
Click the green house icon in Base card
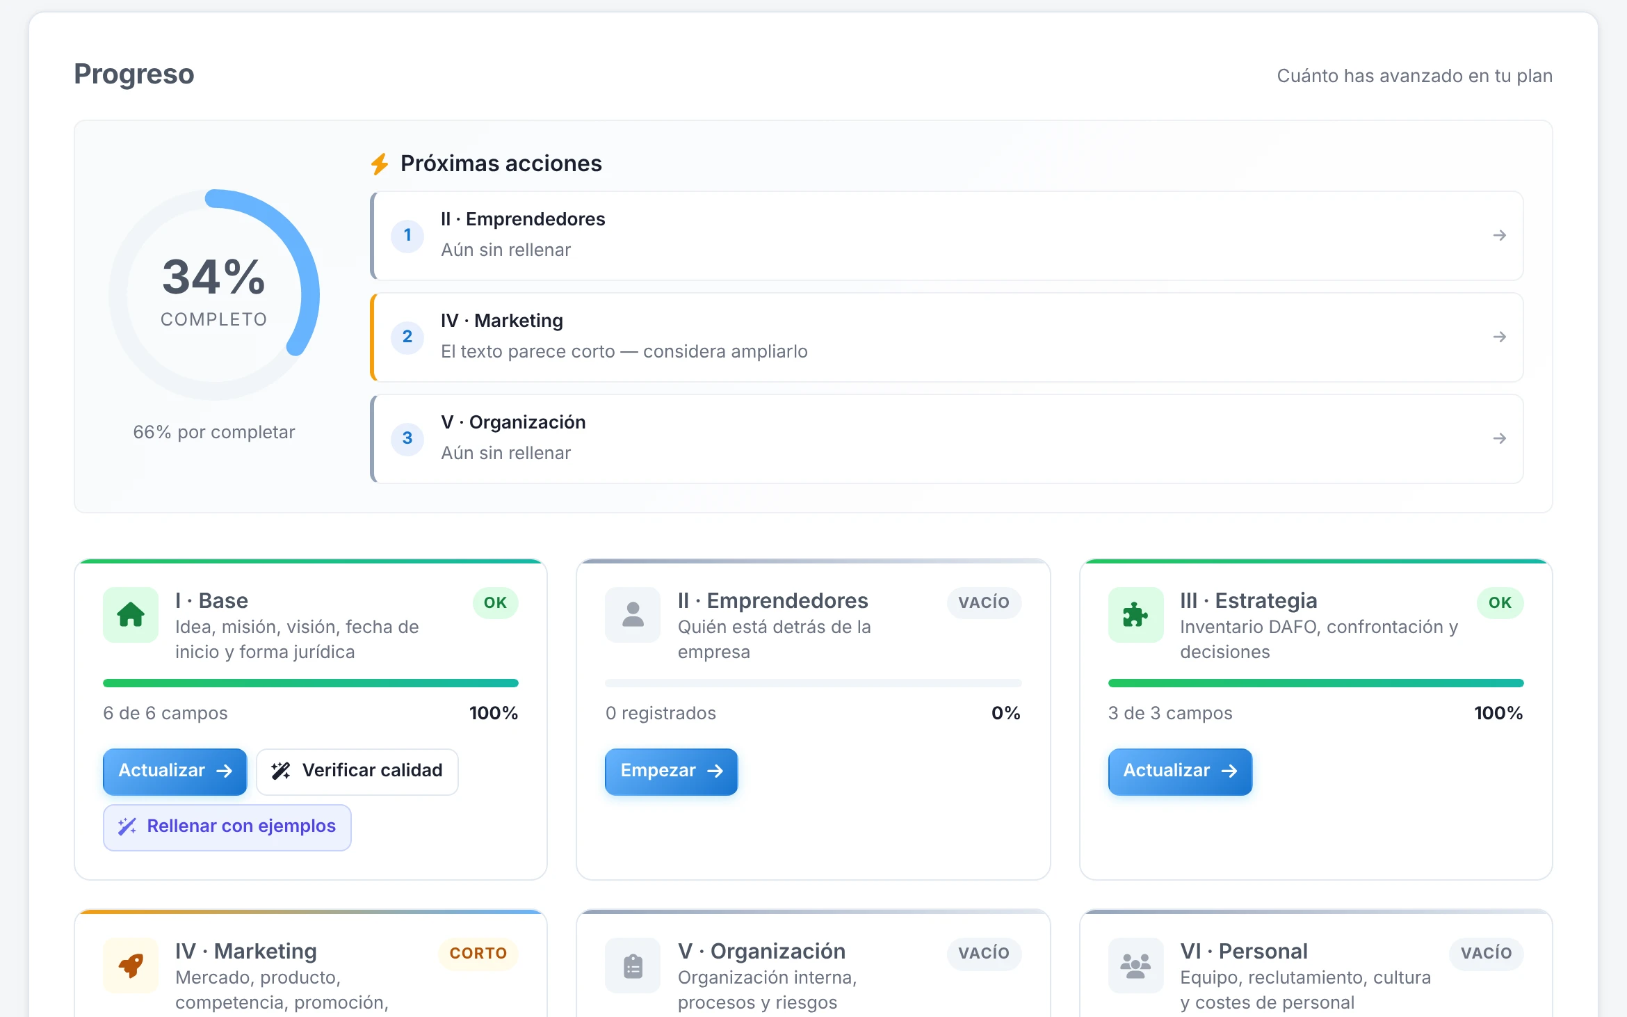pyautogui.click(x=131, y=615)
